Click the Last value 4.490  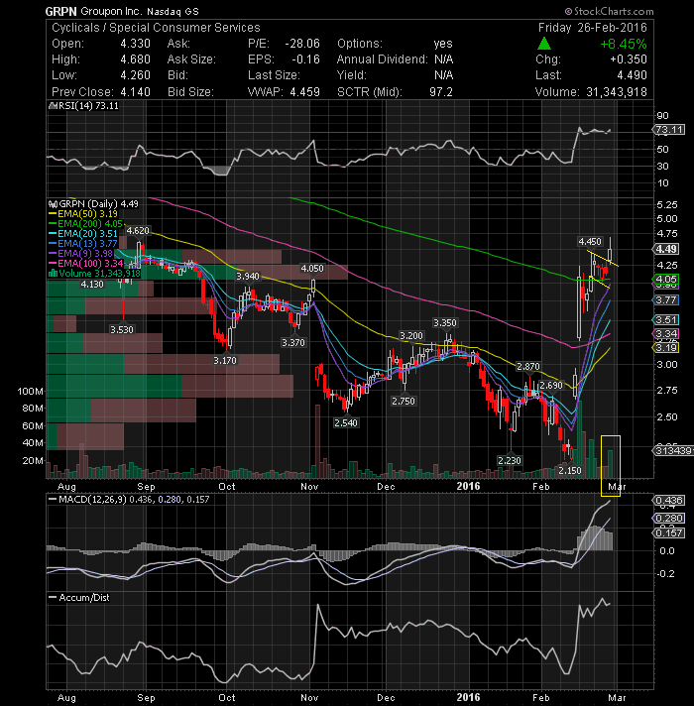click(633, 75)
